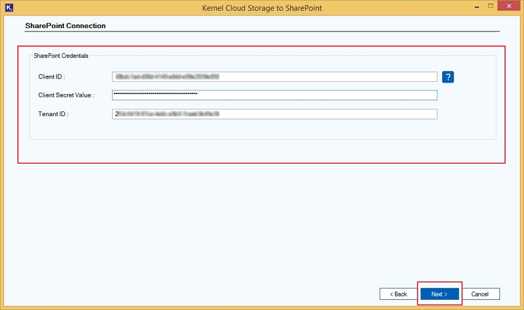Click the 'SharePoint Credentials' group title

pyautogui.click(x=61, y=56)
